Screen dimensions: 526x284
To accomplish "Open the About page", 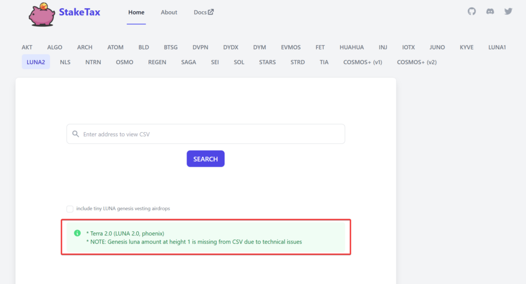I will point(168,12).
